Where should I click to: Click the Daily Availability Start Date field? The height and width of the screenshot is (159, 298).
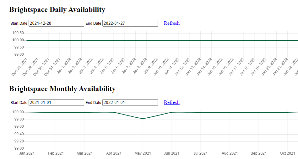coord(56,23)
